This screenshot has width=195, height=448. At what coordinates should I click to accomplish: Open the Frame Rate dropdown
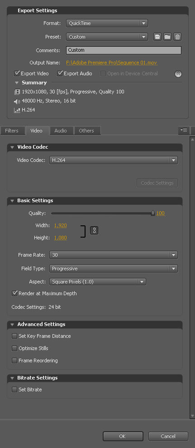click(114, 255)
